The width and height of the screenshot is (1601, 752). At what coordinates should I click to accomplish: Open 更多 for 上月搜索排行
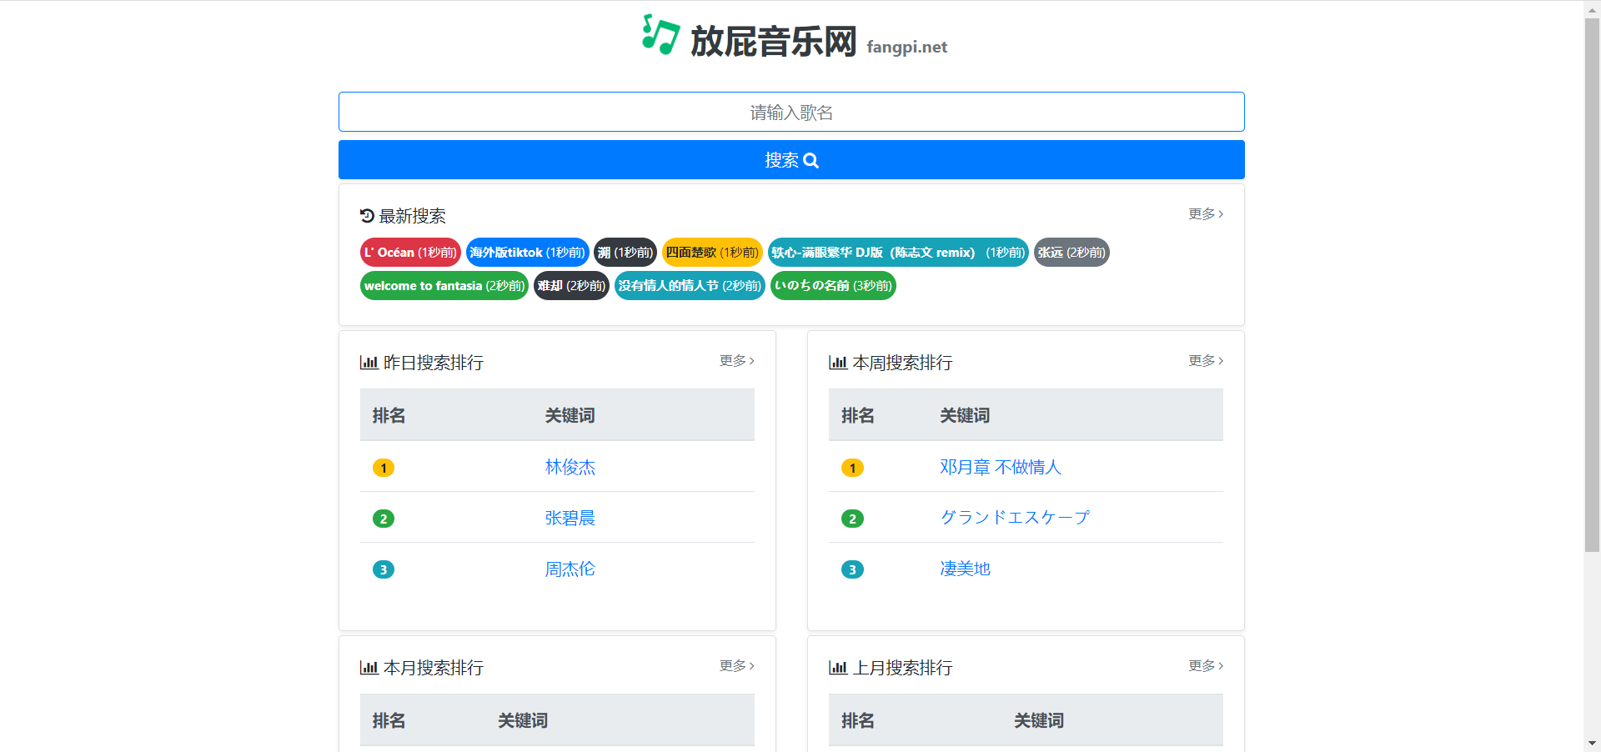click(1205, 666)
